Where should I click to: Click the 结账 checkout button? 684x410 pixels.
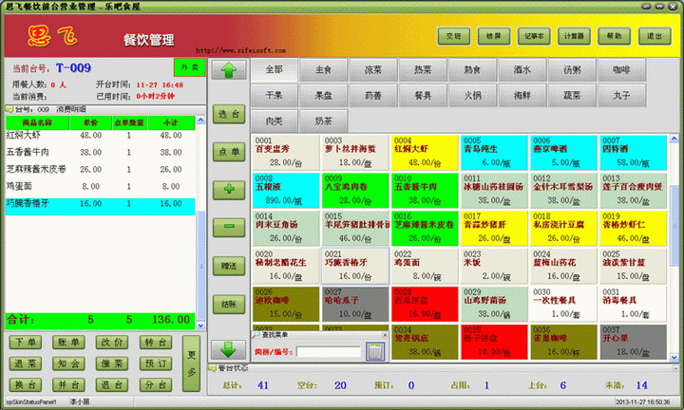point(229,304)
